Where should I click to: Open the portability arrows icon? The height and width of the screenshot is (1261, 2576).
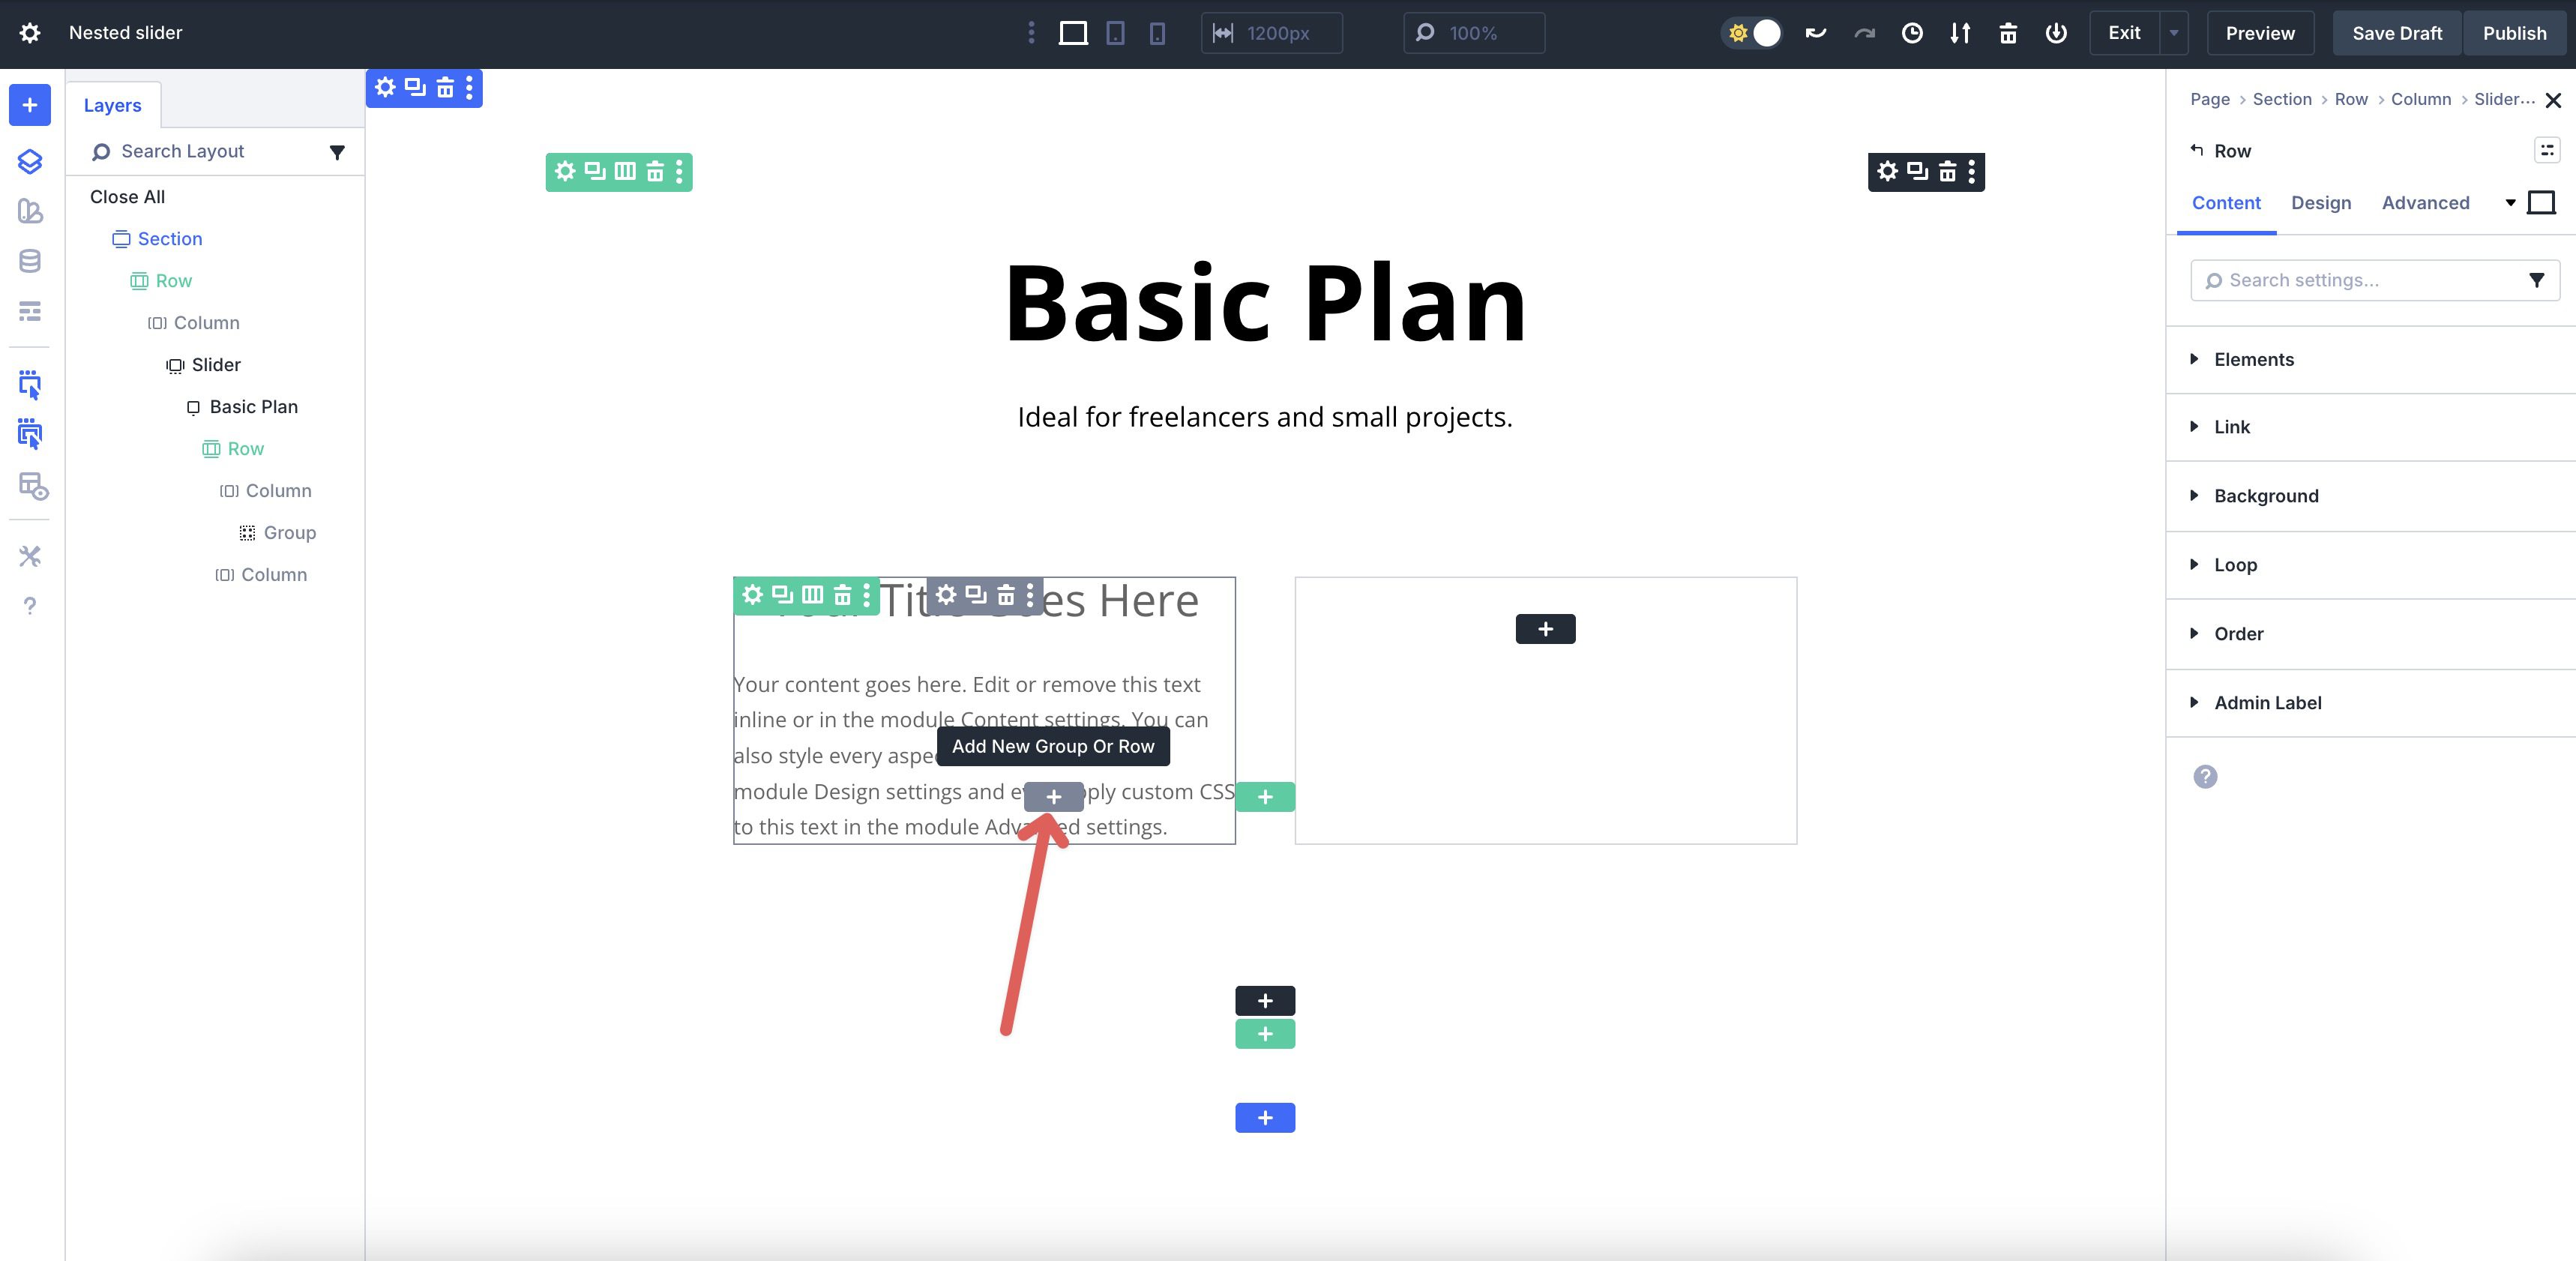[x=1959, y=33]
